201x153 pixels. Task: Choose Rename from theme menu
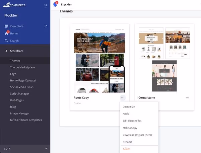pos(139,142)
